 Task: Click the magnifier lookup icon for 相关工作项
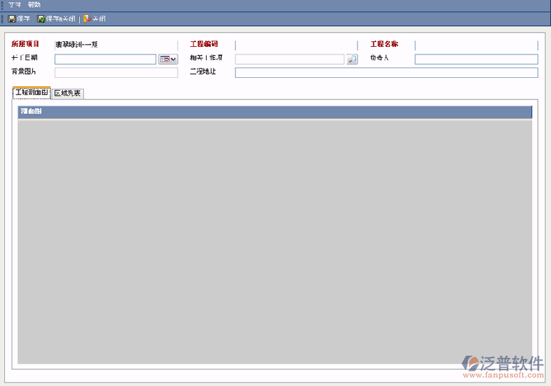click(x=352, y=59)
